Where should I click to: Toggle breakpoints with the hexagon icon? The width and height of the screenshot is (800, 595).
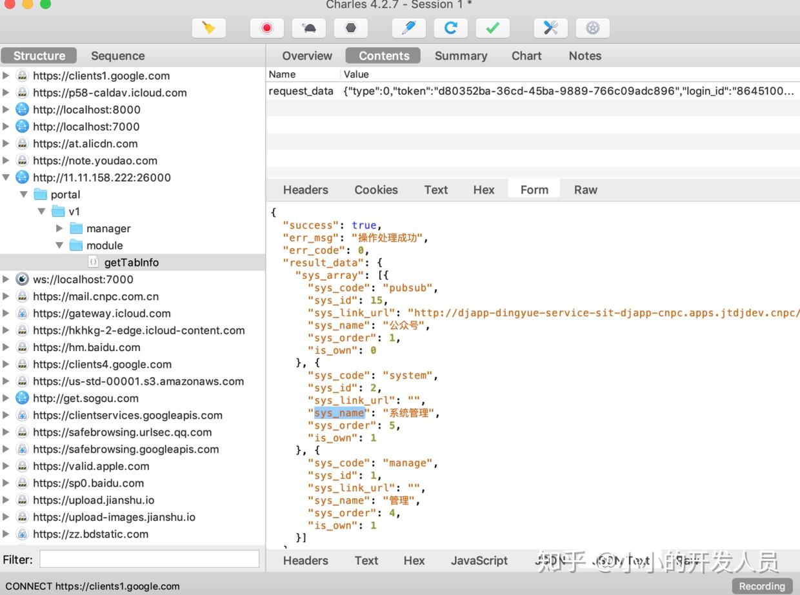coord(350,28)
